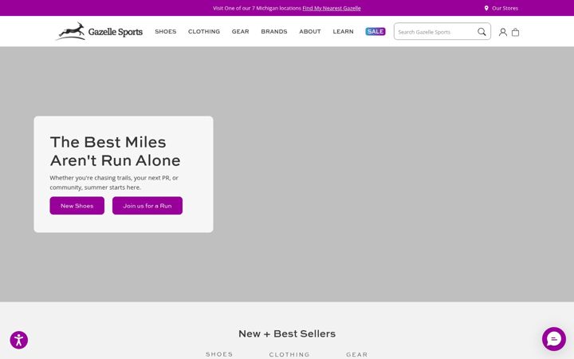Open the accessibility widget icon
Image resolution: width=574 pixels, height=359 pixels.
click(x=19, y=340)
